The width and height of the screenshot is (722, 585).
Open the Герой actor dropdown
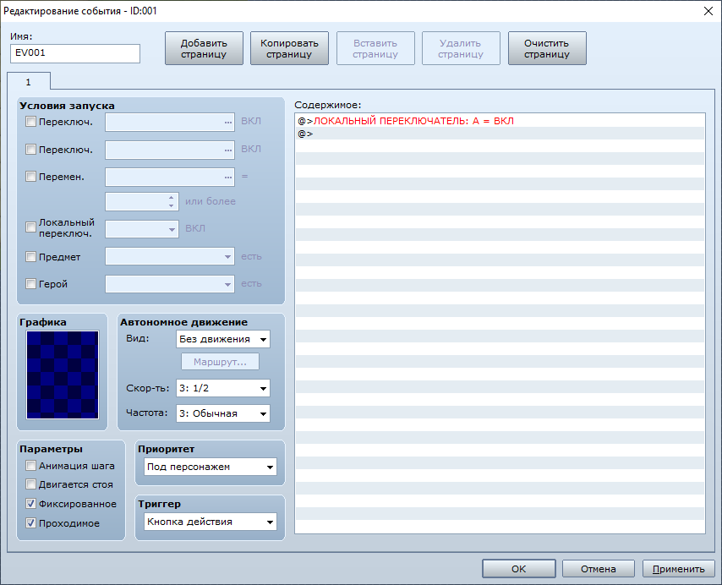pyautogui.click(x=170, y=284)
